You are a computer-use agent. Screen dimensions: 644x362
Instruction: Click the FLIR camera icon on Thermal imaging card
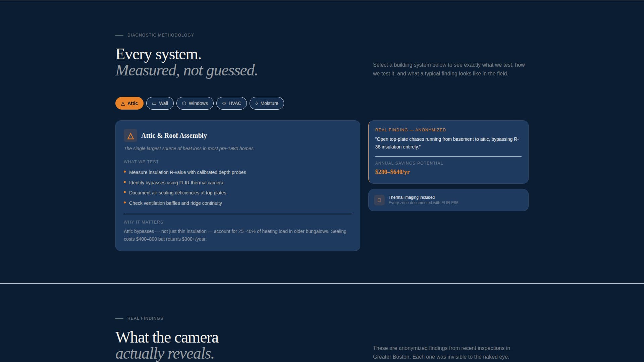coord(379,200)
